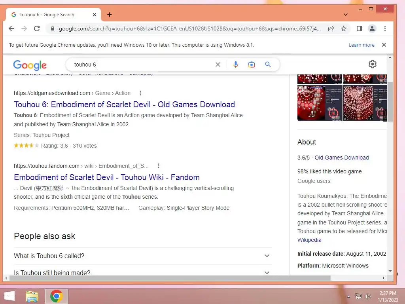Close the touhou 6 Google Search tab
The height and width of the screenshot is (304, 405).
pos(95,15)
